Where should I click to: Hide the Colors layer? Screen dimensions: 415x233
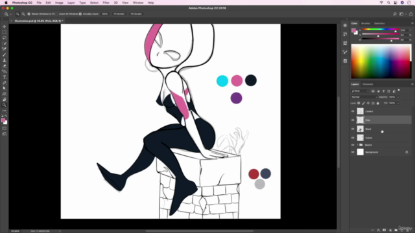[x=353, y=138]
